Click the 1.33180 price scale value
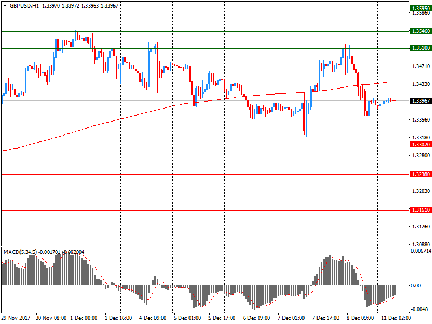432x324 pixels. pyautogui.click(x=421, y=137)
